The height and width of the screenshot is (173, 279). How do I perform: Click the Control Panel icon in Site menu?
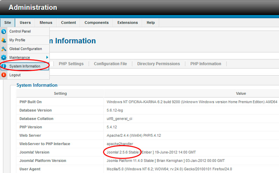pos(4,31)
